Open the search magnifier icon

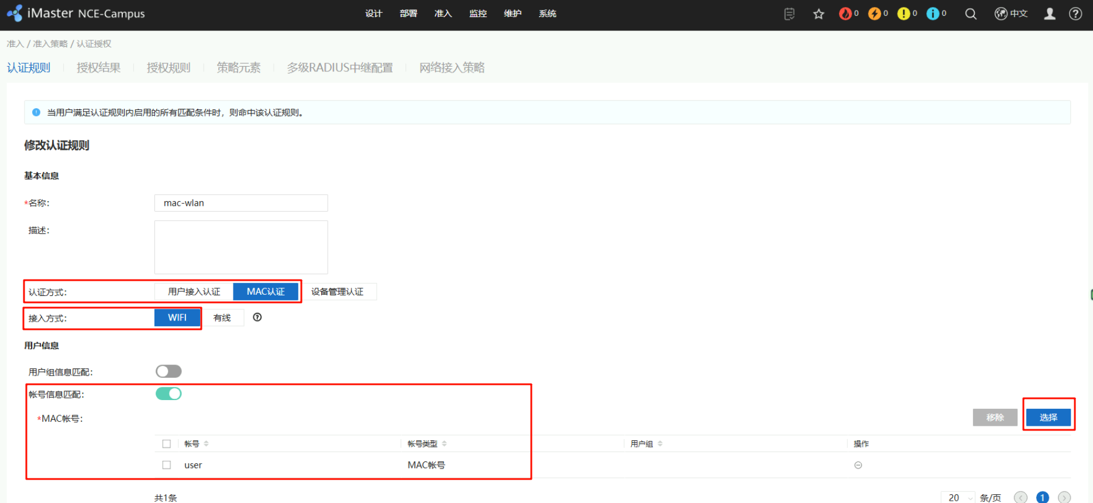[x=971, y=14]
